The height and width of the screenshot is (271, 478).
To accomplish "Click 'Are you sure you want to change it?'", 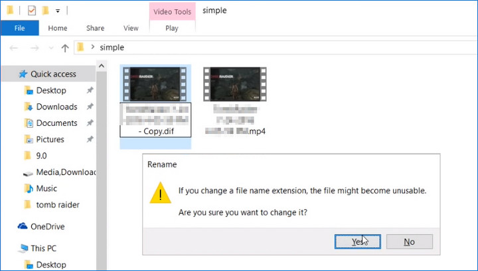I will [x=243, y=212].
